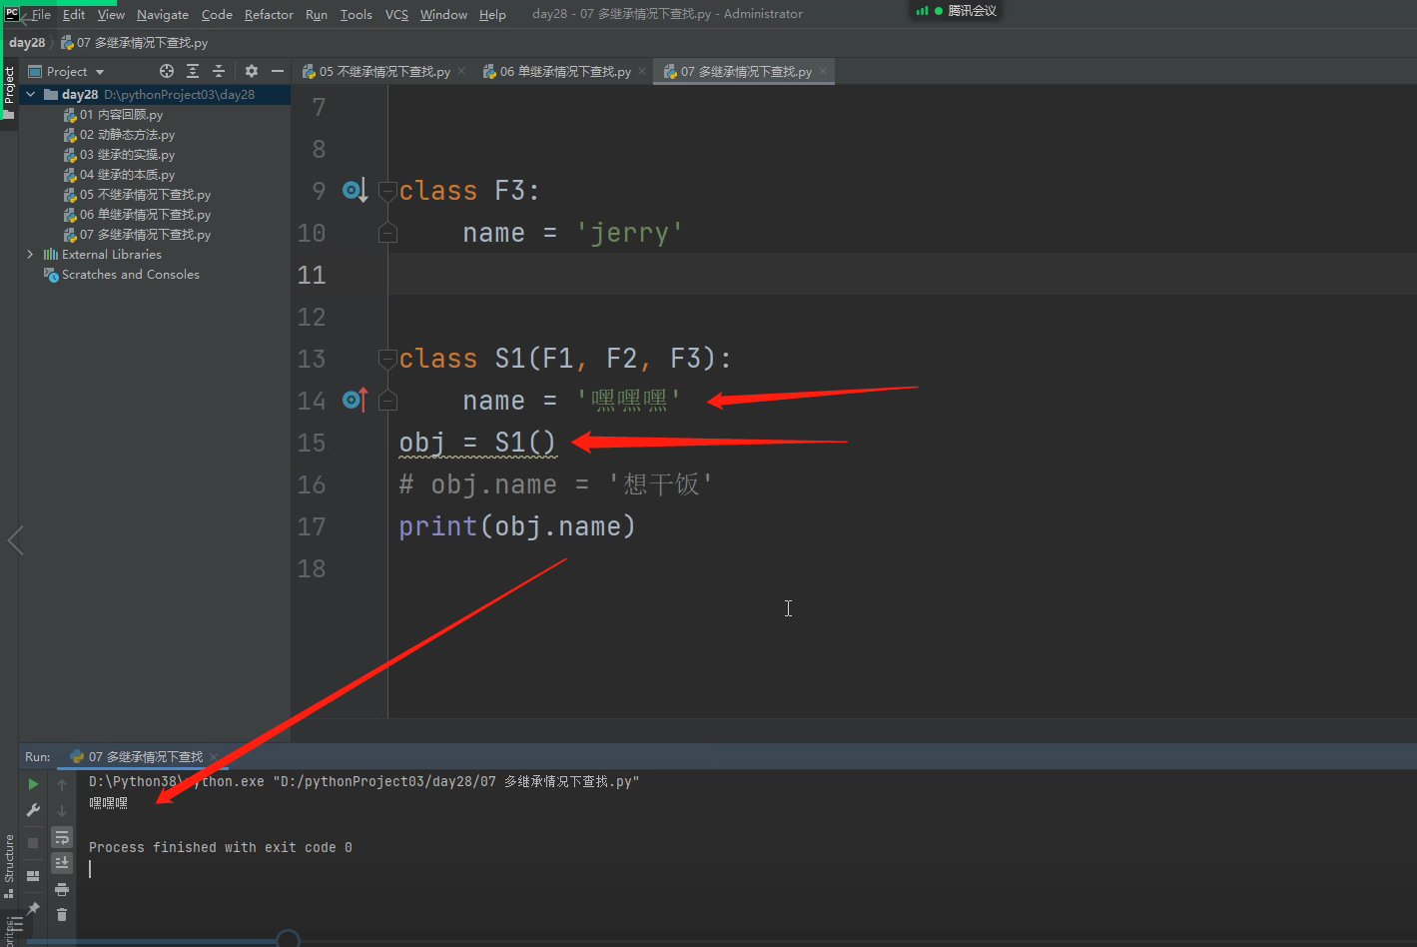Rerun the script with the green play icon
Screen dimensions: 1417x947
tap(33, 784)
